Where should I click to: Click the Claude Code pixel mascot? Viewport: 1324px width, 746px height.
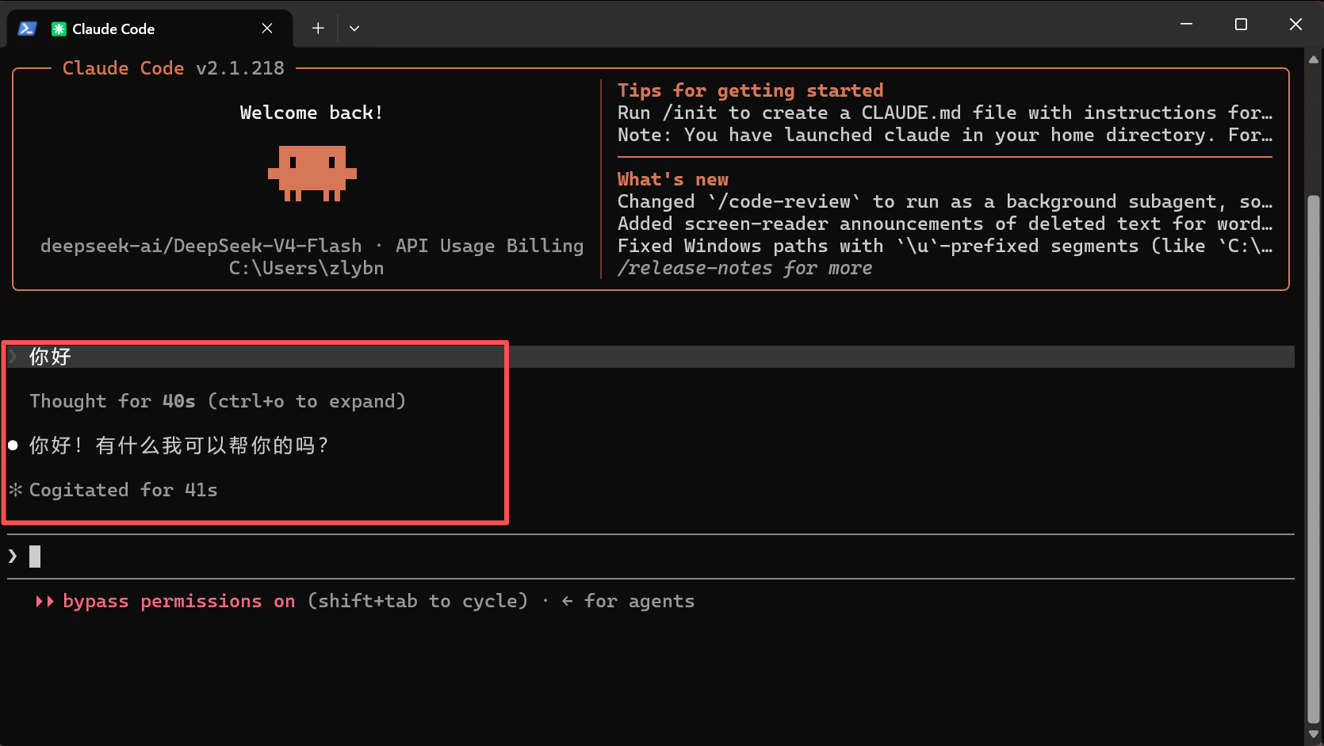[312, 173]
